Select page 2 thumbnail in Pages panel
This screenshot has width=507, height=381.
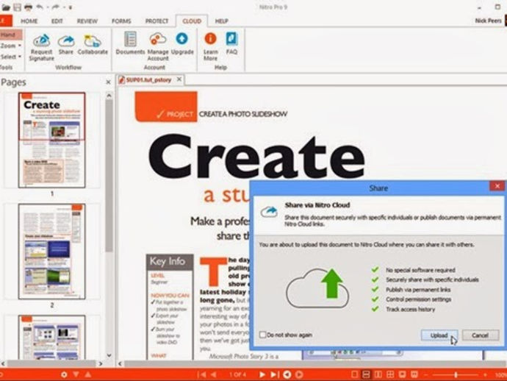pyautogui.click(x=51, y=252)
